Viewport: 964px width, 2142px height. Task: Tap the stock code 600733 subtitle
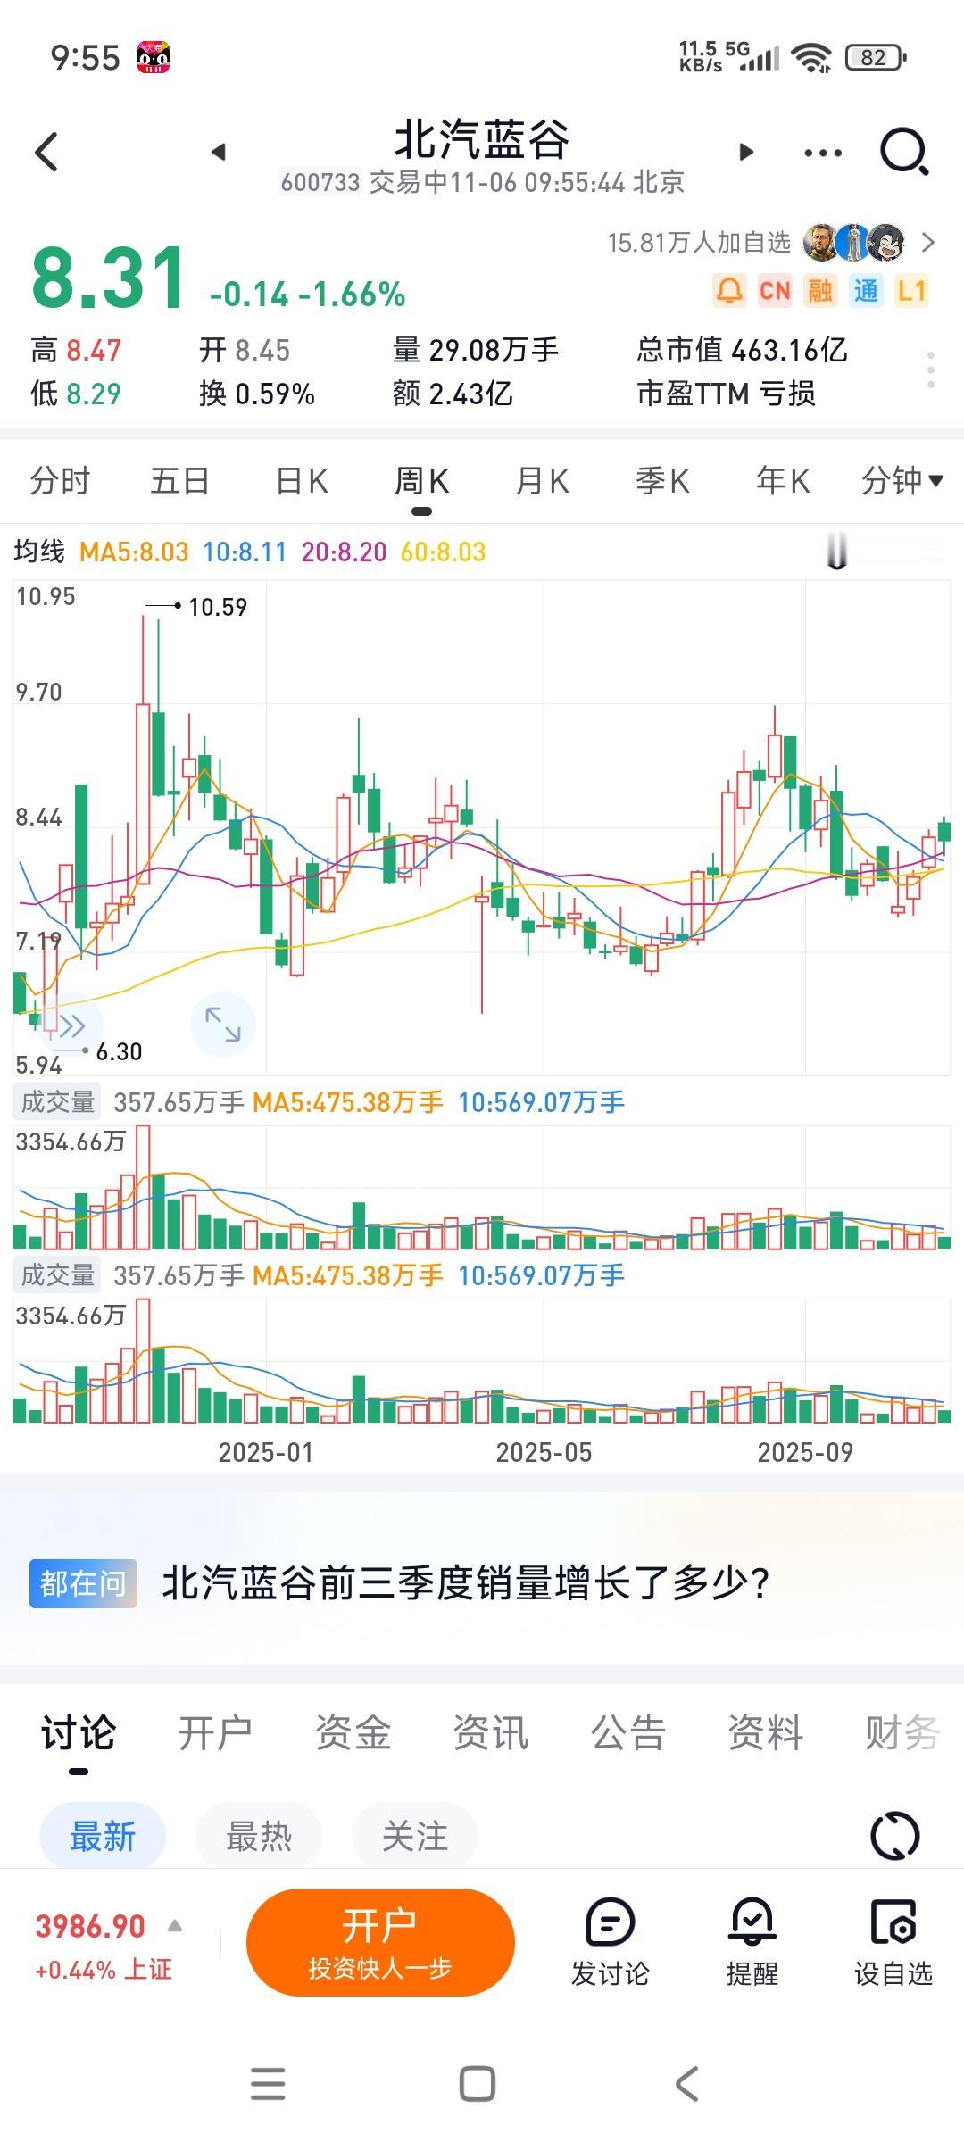tap(320, 183)
